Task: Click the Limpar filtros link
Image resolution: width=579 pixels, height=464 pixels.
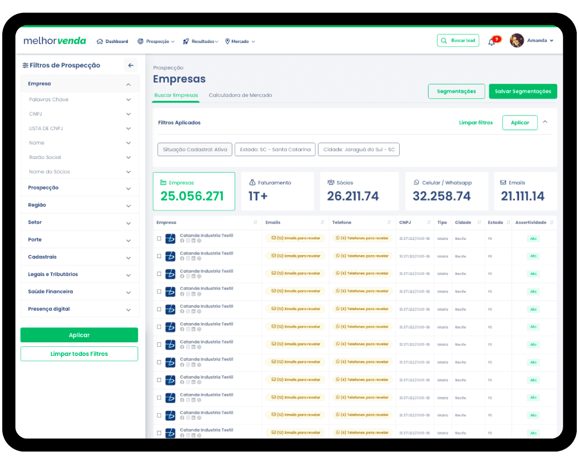Action: click(x=476, y=123)
